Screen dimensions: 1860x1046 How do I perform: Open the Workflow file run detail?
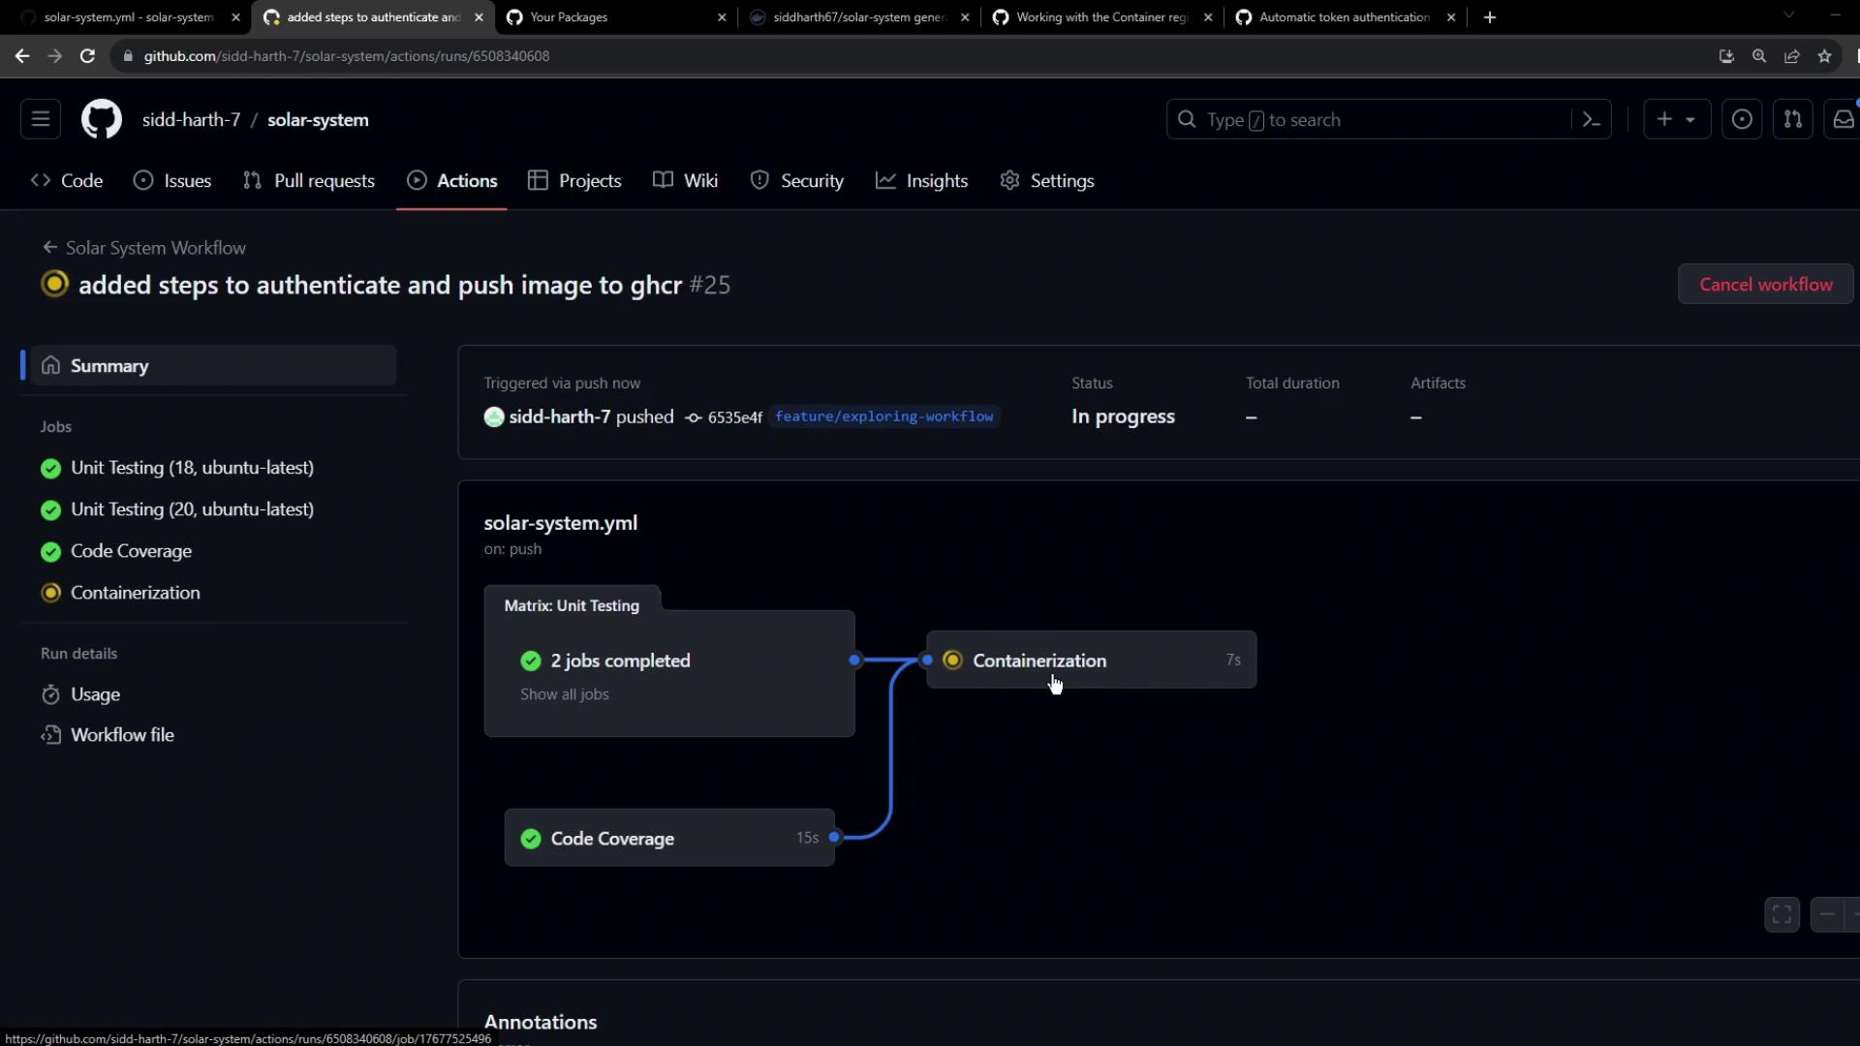tap(122, 735)
